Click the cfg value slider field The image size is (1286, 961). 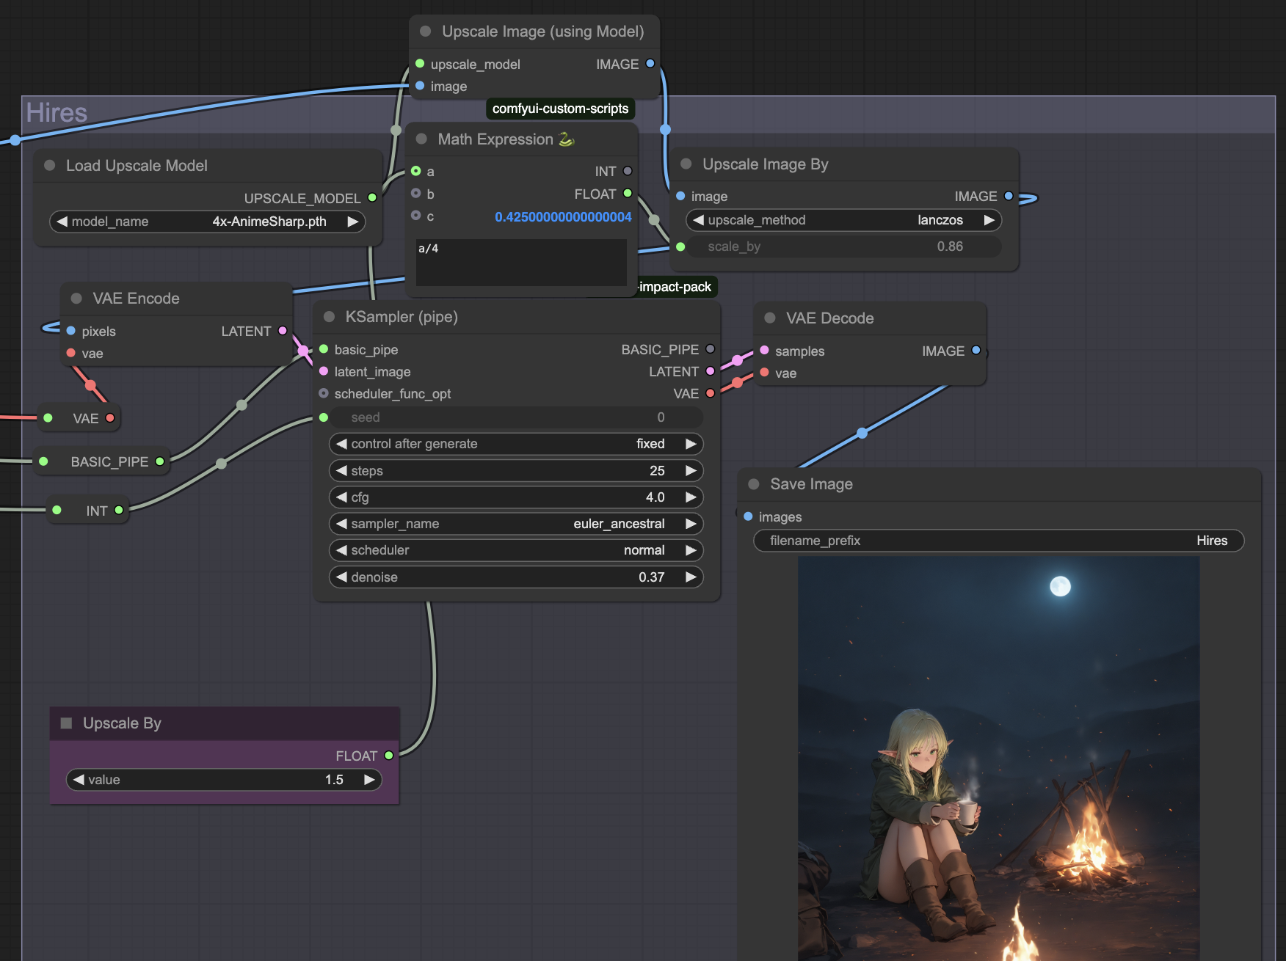point(515,497)
